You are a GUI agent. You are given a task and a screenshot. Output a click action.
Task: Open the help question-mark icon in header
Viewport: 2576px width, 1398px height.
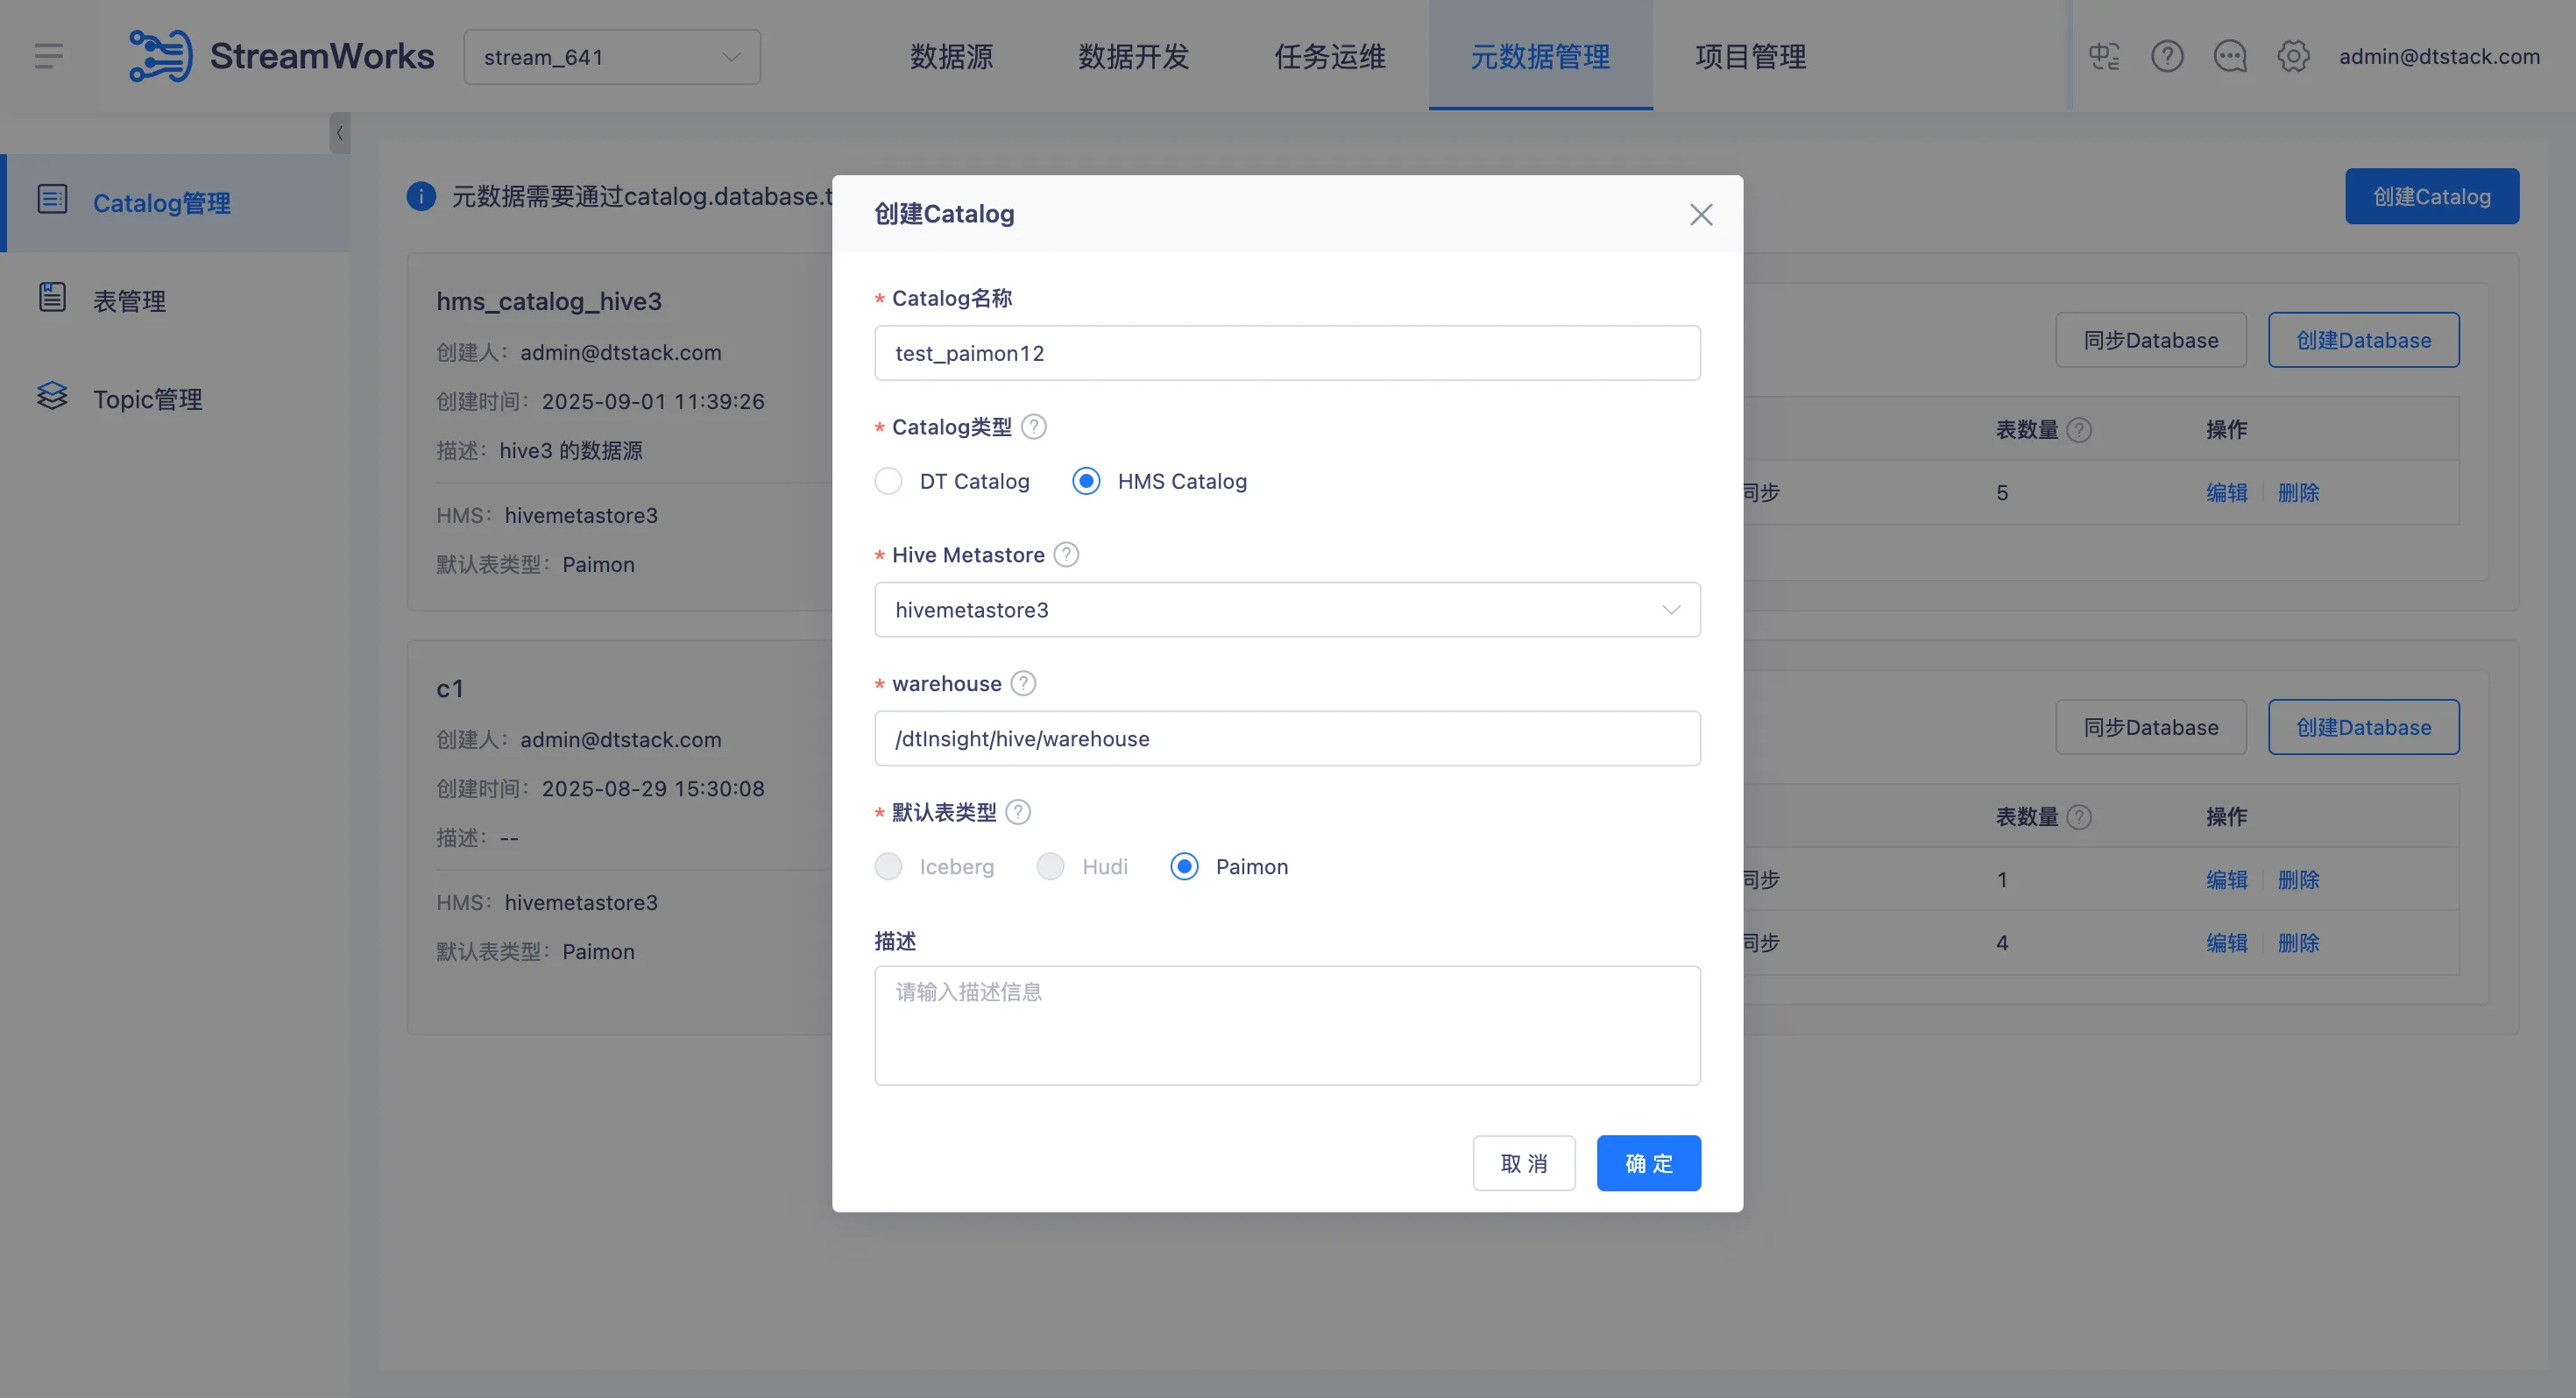click(2167, 56)
